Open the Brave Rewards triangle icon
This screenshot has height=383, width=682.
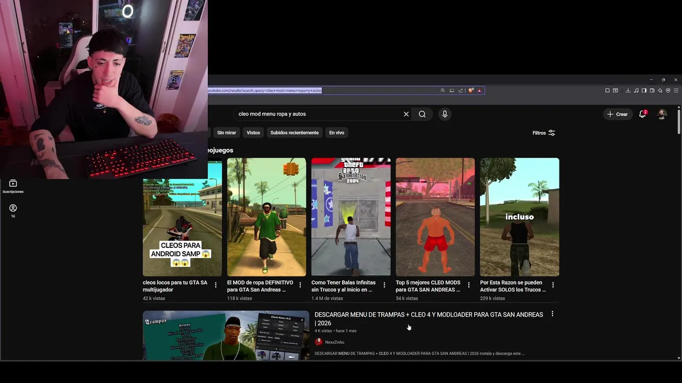click(x=480, y=90)
